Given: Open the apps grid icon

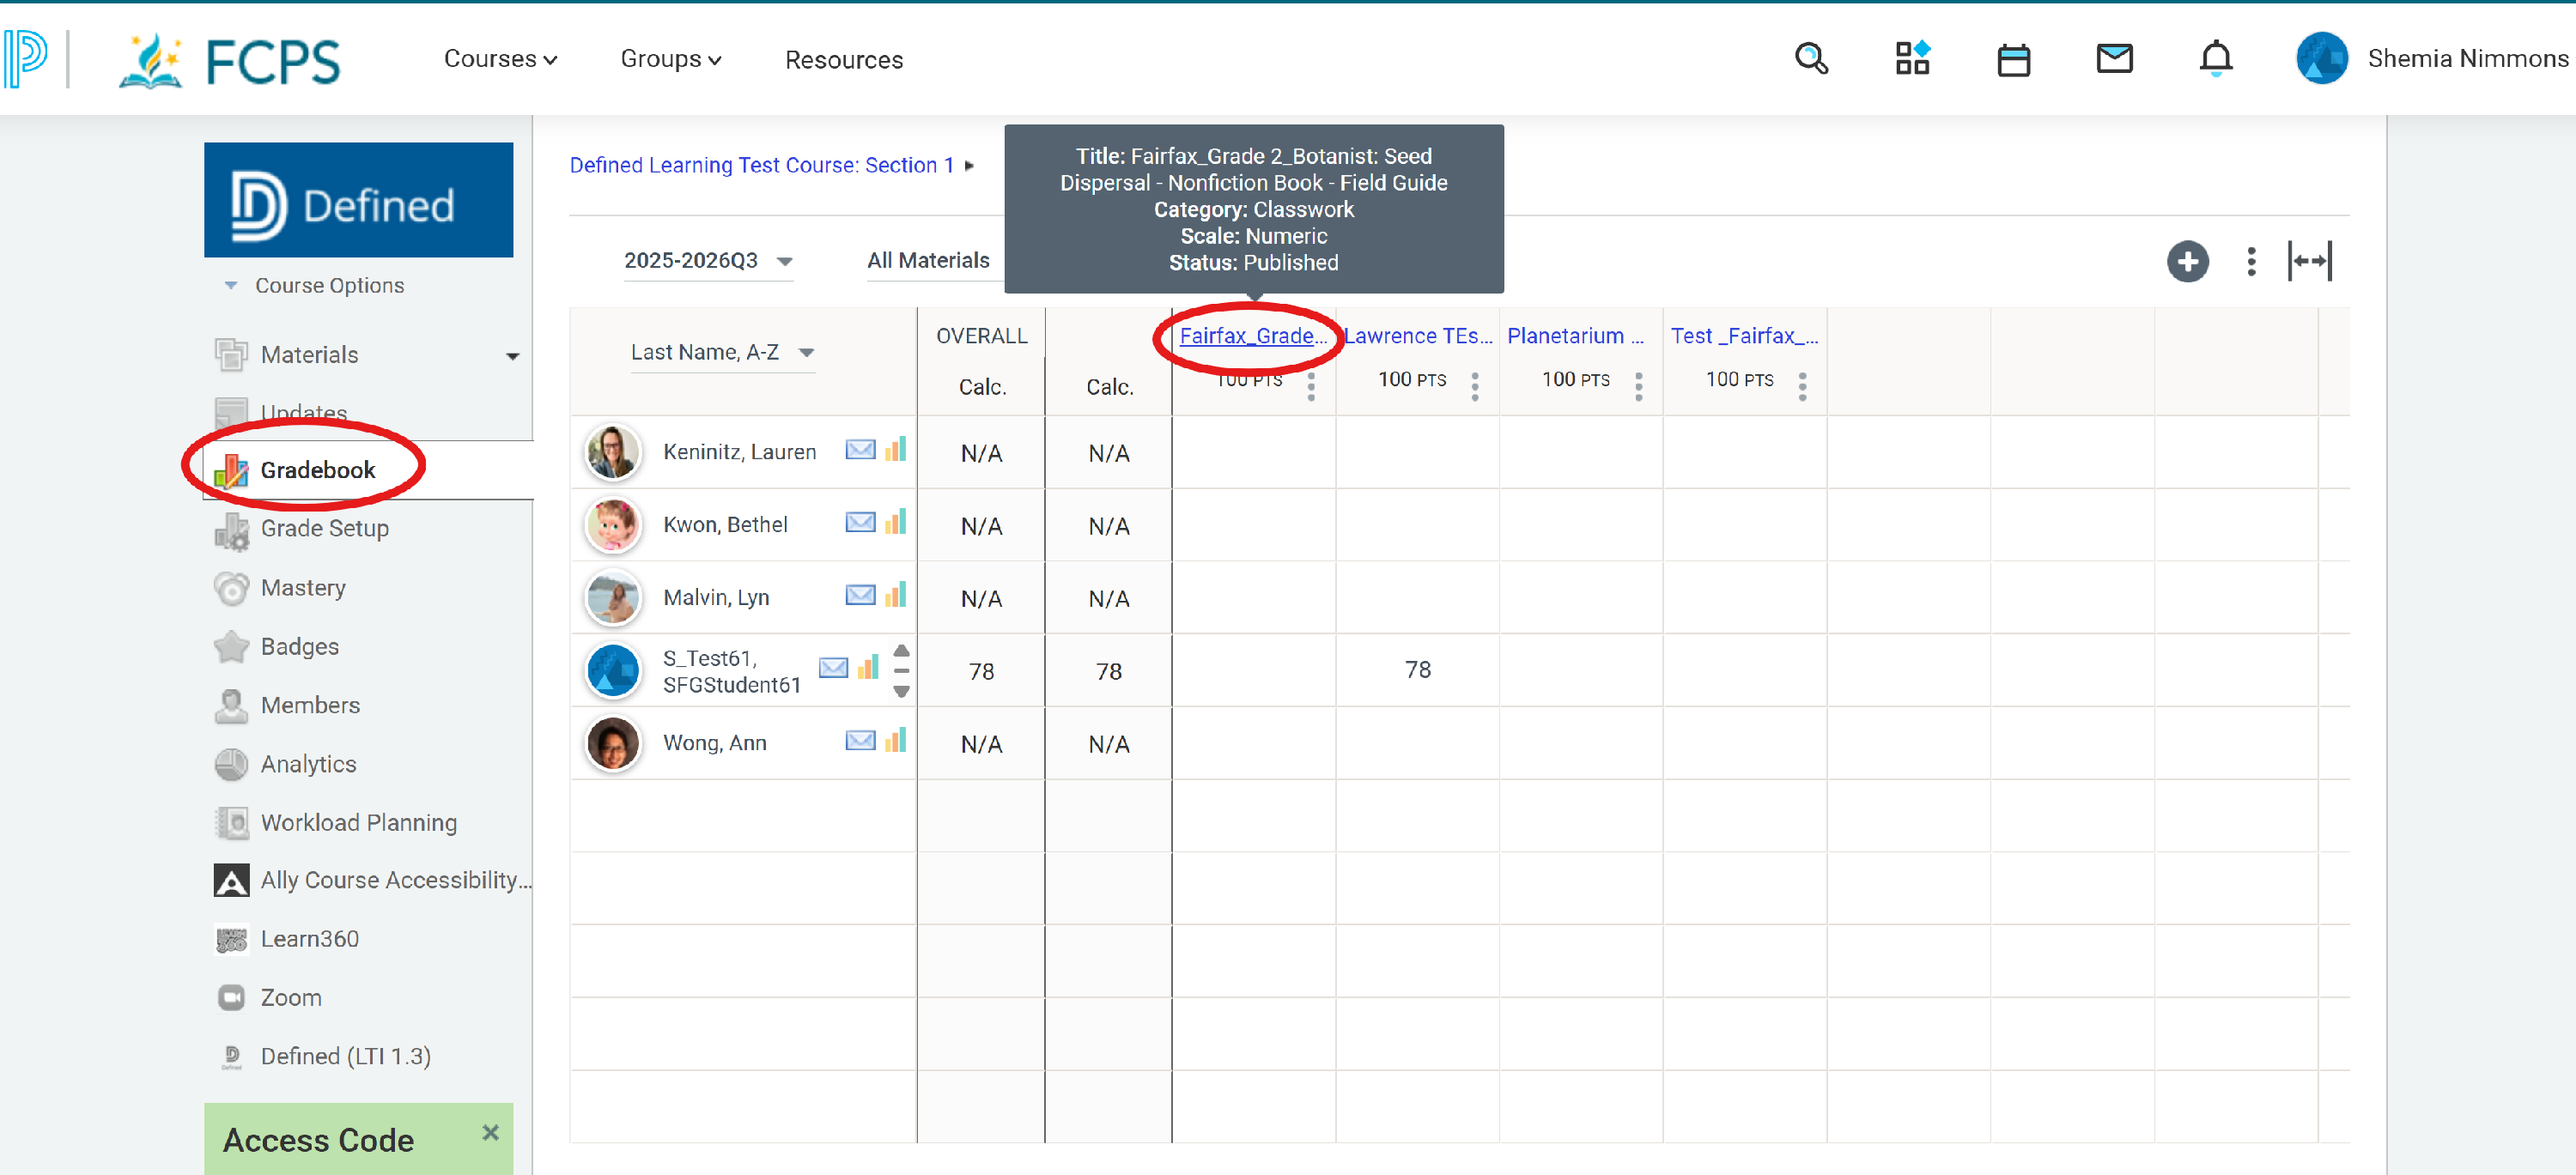Looking at the screenshot, I should point(1912,59).
